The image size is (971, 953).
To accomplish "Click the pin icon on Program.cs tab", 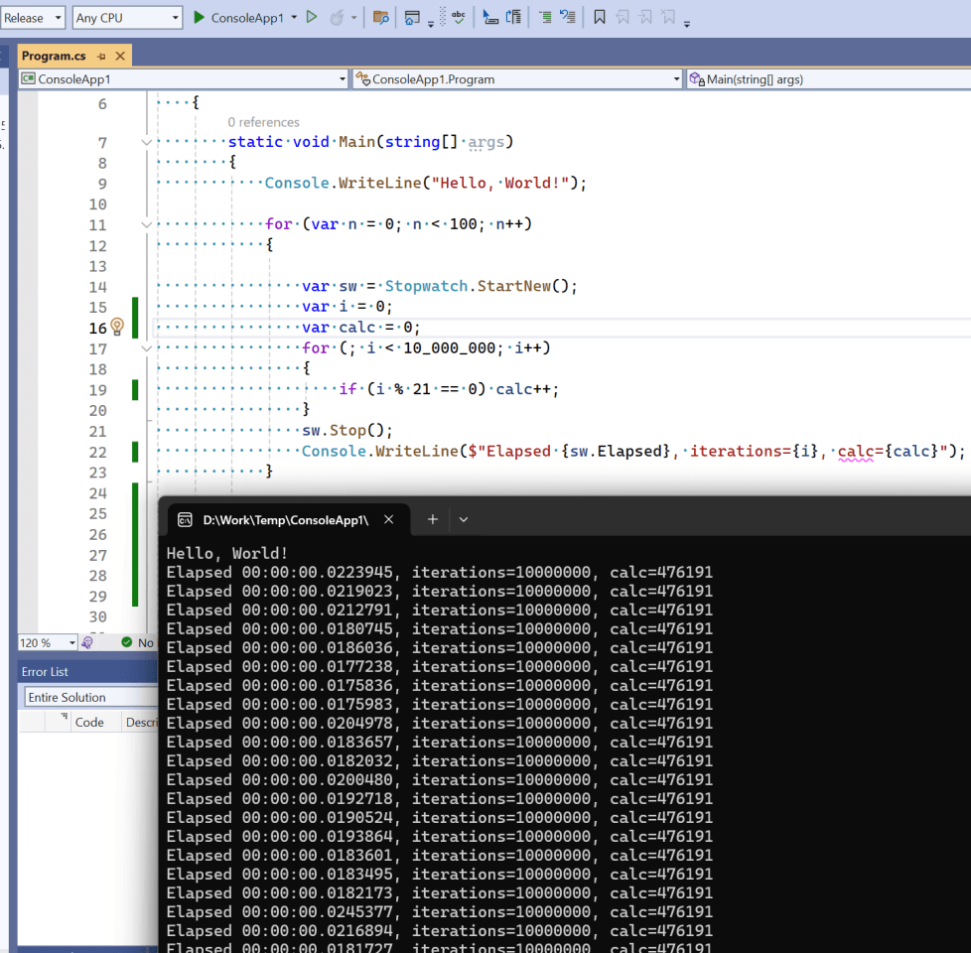I will pyautogui.click(x=101, y=57).
